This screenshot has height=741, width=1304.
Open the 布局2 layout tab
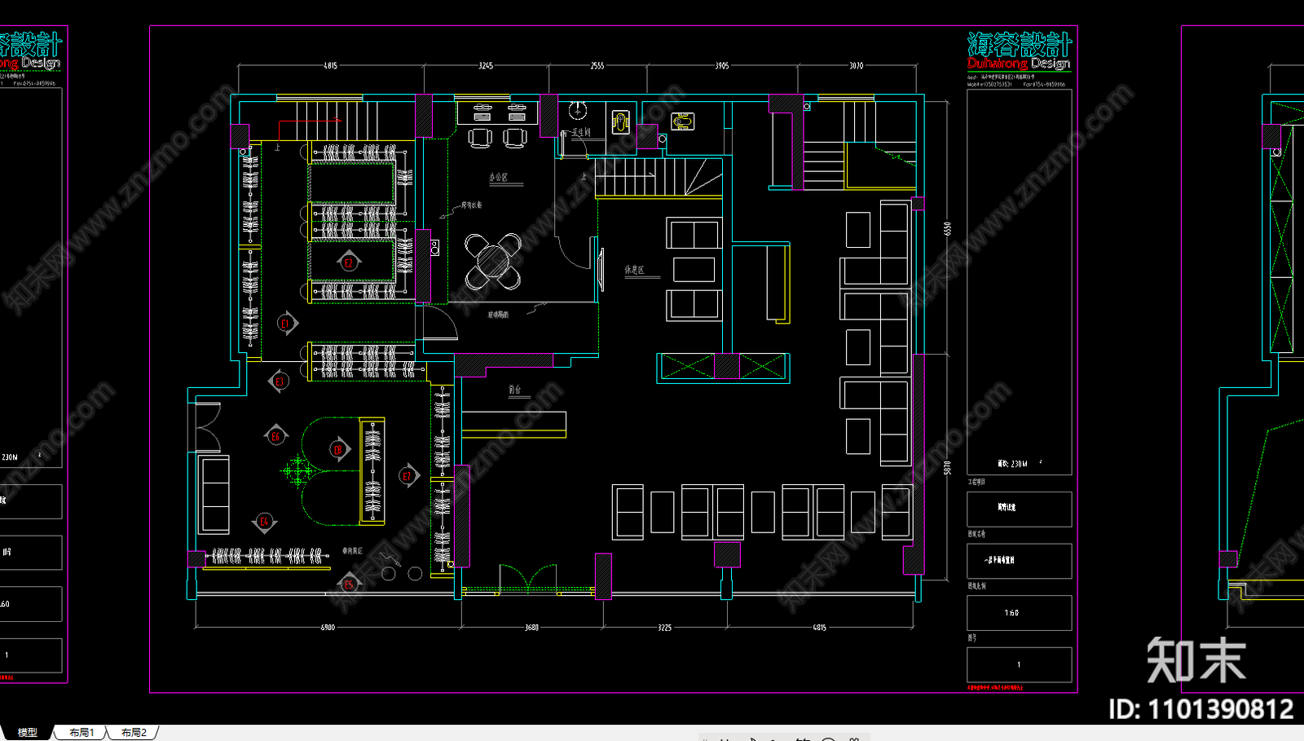point(134,733)
